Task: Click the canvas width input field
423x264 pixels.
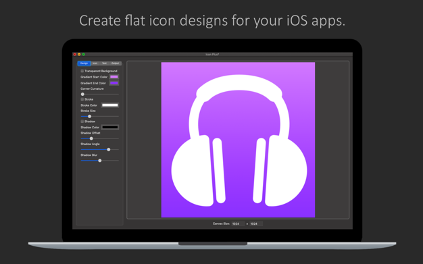Action: pyautogui.click(x=238, y=223)
